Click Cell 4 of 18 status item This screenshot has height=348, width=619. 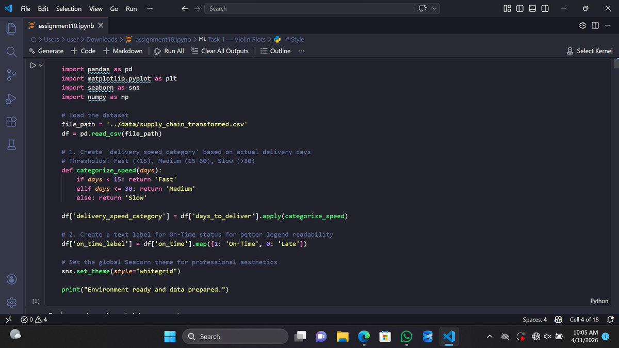584,320
